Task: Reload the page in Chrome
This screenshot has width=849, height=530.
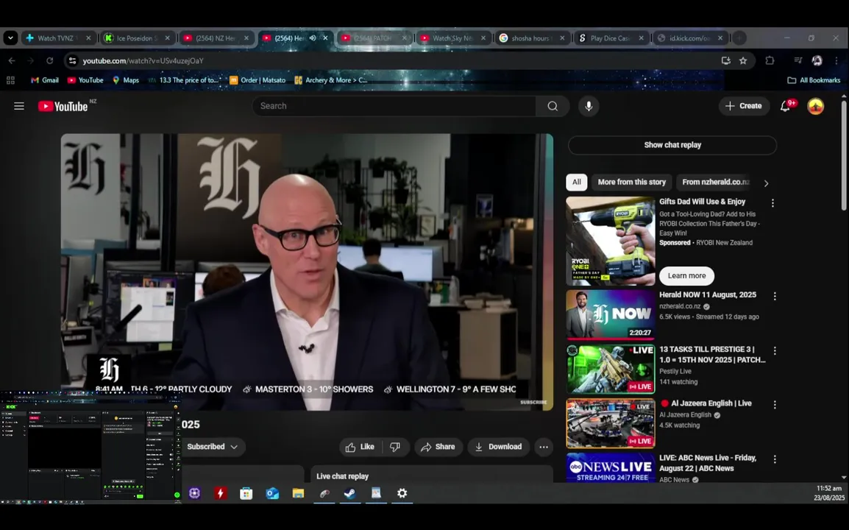Action: pos(50,60)
